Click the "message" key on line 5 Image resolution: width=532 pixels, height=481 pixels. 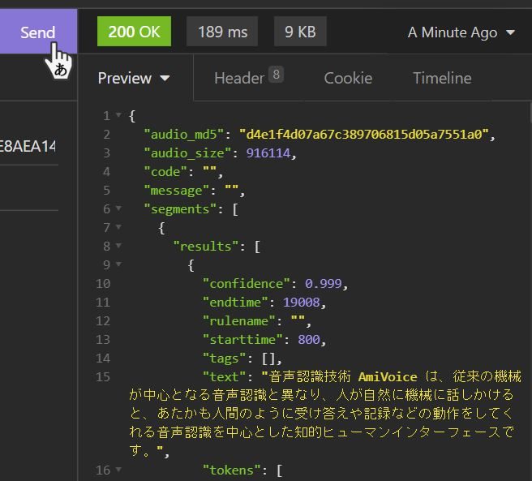coord(177,191)
